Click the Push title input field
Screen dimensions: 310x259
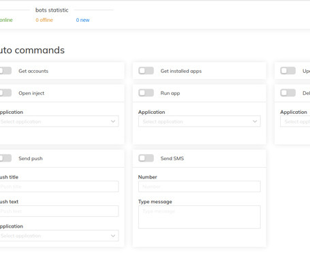(59, 187)
